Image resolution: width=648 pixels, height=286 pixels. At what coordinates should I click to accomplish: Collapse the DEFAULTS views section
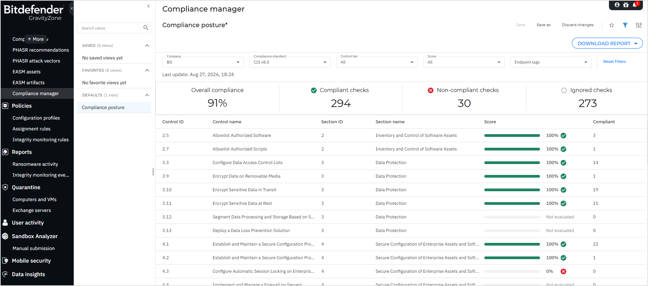147,95
